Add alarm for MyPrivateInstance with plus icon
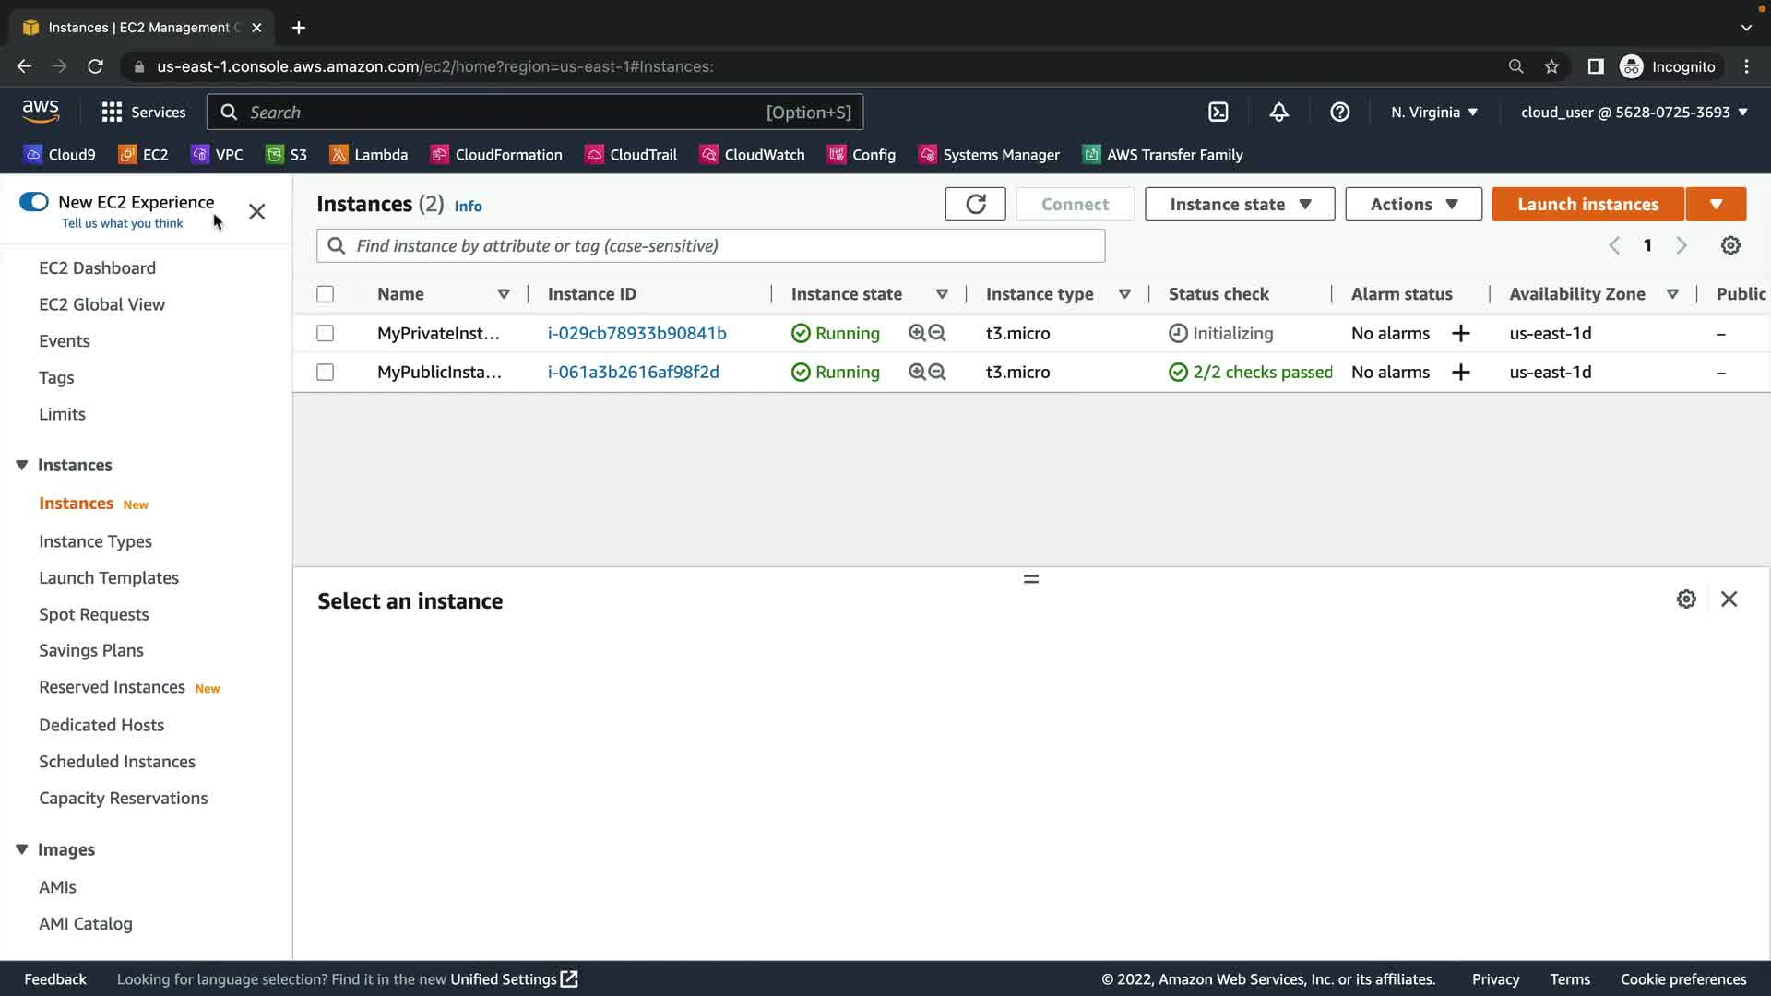The height and width of the screenshot is (996, 1771). point(1460,333)
